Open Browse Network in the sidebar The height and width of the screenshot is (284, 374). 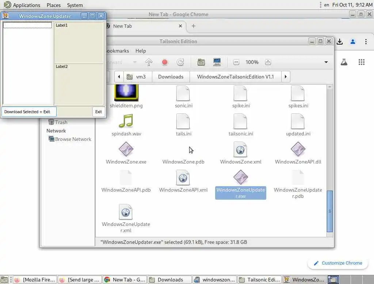click(x=70, y=139)
